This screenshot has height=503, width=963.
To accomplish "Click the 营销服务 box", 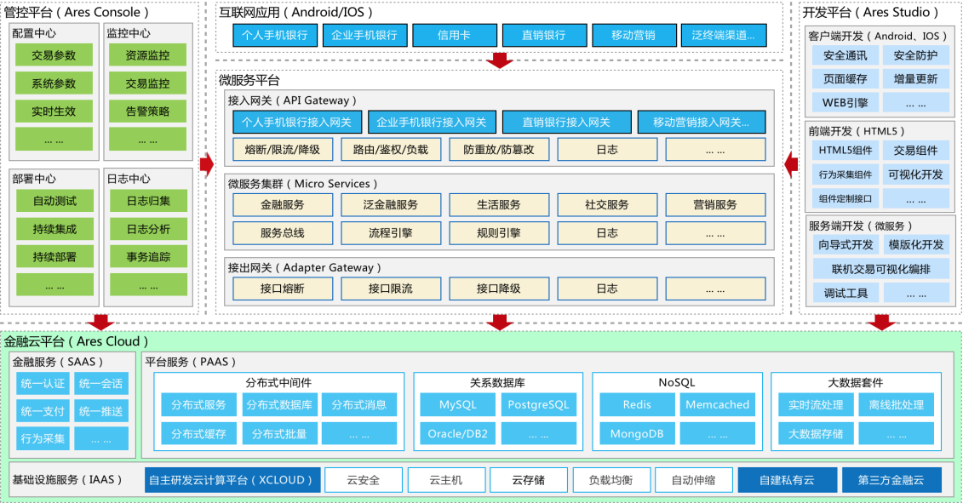I will point(715,204).
